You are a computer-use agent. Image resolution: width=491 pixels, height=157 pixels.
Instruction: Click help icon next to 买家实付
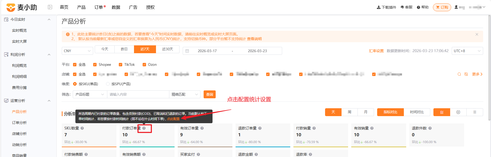198,154
